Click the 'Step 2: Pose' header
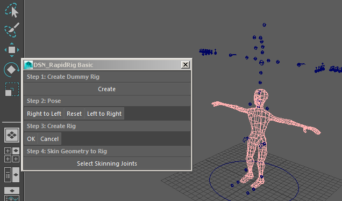Image resolution: width=342 pixels, height=201 pixels. point(107,101)
